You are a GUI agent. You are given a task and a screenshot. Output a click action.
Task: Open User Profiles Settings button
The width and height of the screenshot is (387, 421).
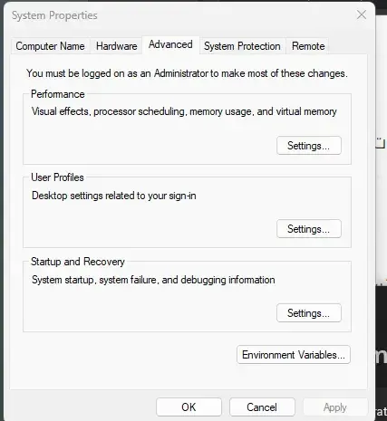(x=309, y=229)
